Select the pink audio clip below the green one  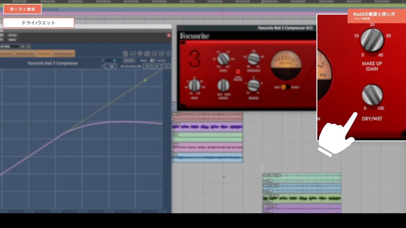[x=207, y=147]
